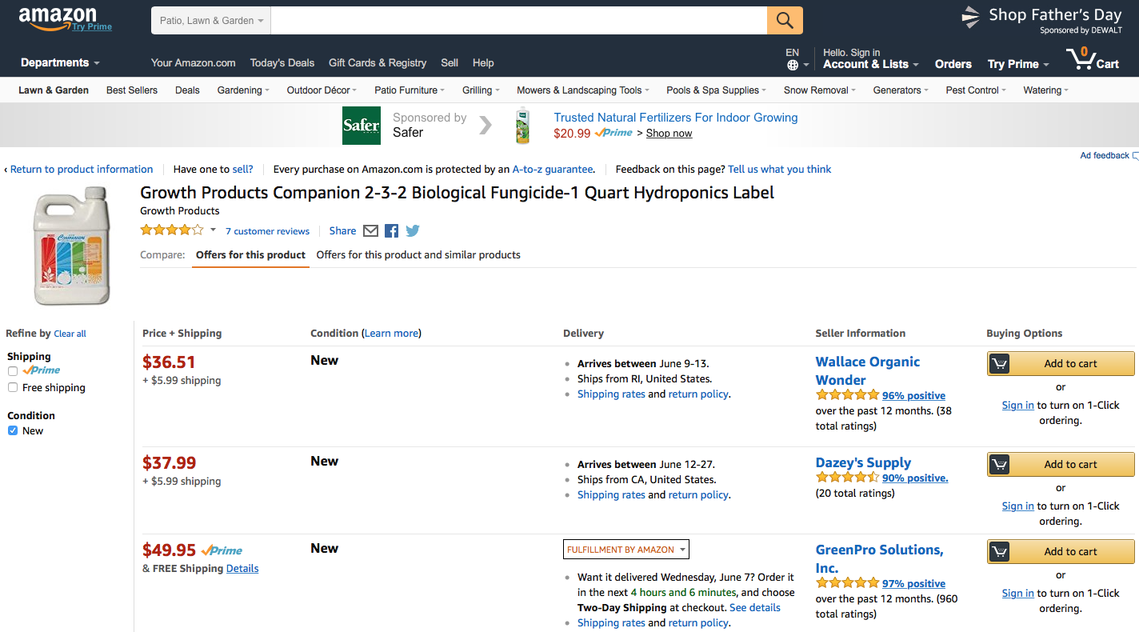The height and width of the screenshot is (632, 1139).
Task: Click the Safer brand logo
Action: 362,126
